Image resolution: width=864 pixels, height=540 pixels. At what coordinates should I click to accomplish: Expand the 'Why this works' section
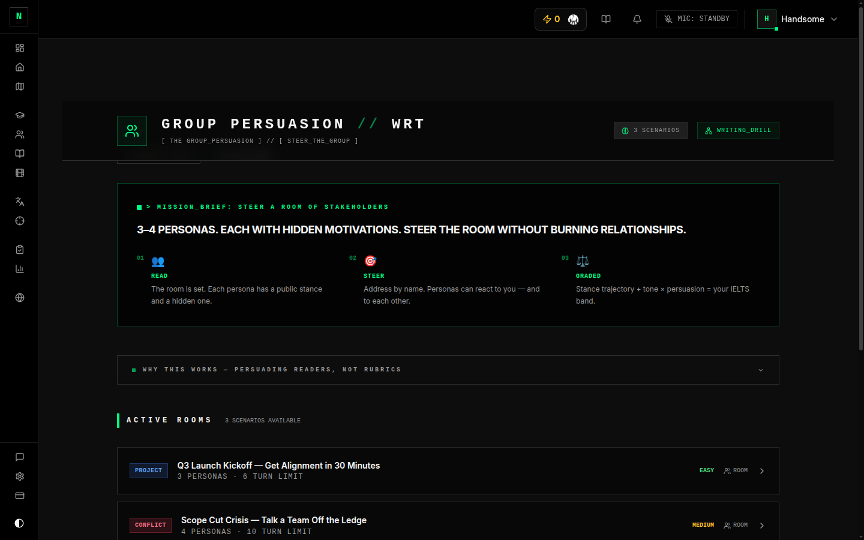tap(448, 370)
